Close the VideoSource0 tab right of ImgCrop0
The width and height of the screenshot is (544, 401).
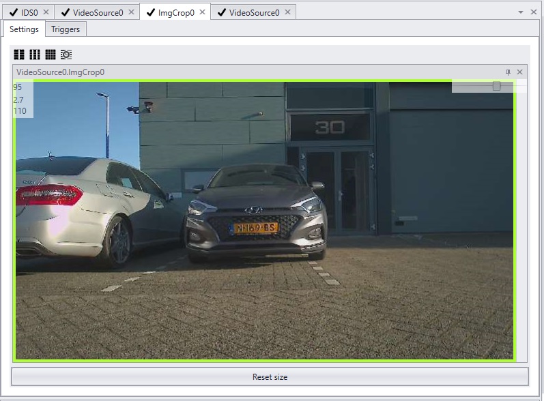coord(287,12)
